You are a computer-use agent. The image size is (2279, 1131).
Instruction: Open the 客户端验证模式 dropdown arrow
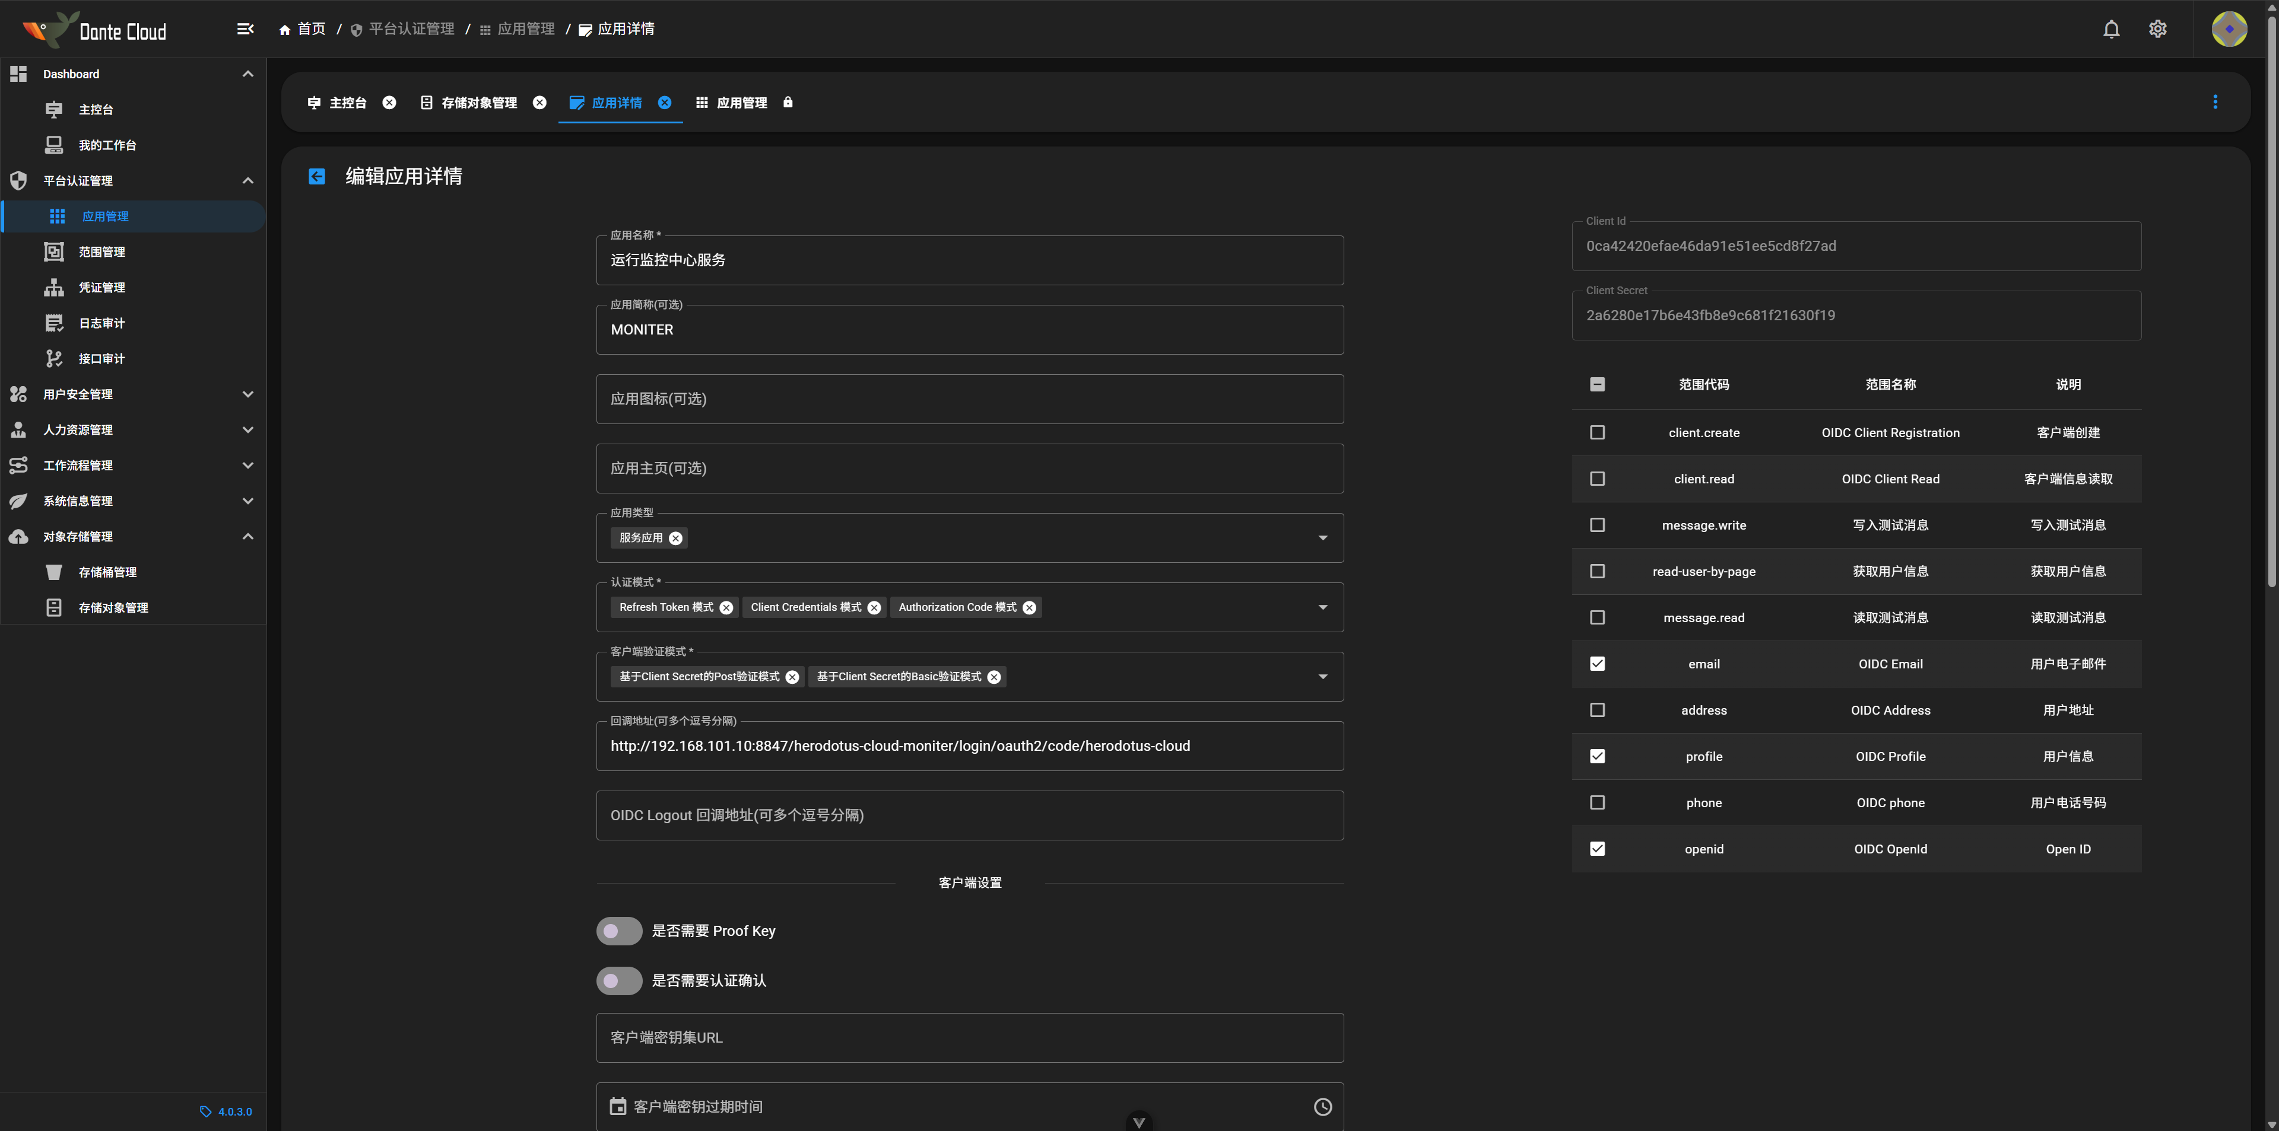(x=1323, y=677)
